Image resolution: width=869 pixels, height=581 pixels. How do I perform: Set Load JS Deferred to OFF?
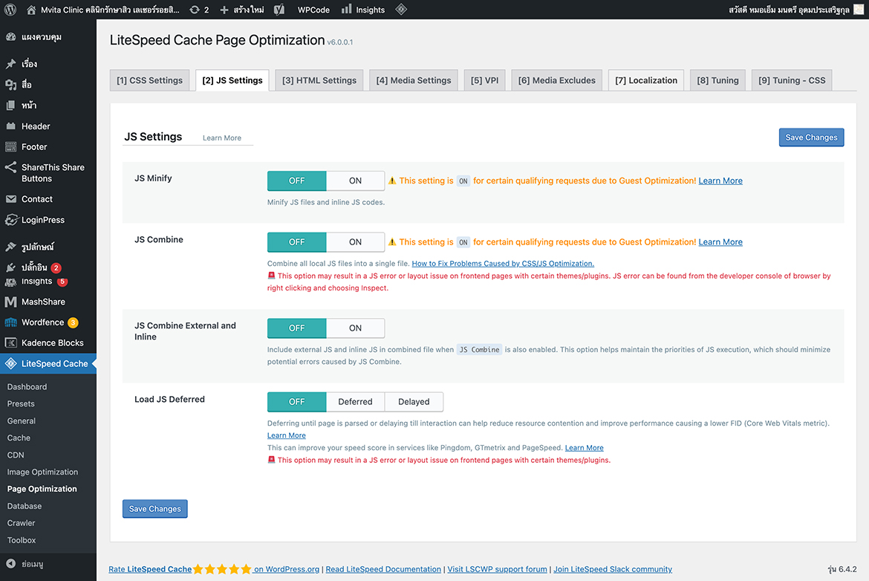click(x=296, y=402)
